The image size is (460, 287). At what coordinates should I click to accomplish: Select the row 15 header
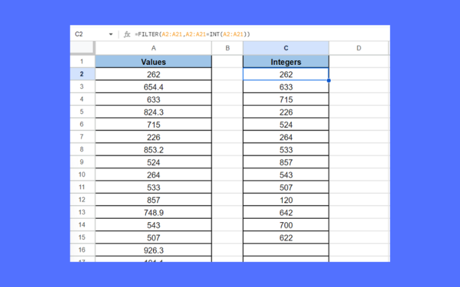pos(82,238)
